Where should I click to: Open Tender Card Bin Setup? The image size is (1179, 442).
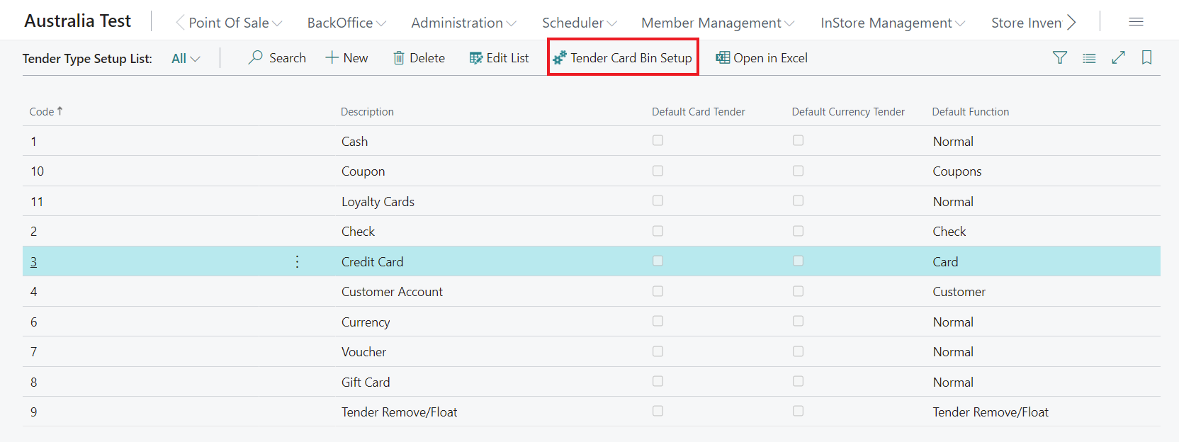click(623, 58)
